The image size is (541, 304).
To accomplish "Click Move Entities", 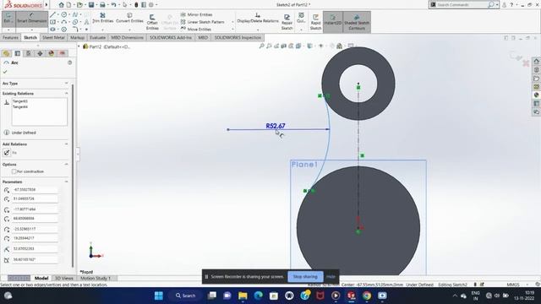I will [195, 30].
